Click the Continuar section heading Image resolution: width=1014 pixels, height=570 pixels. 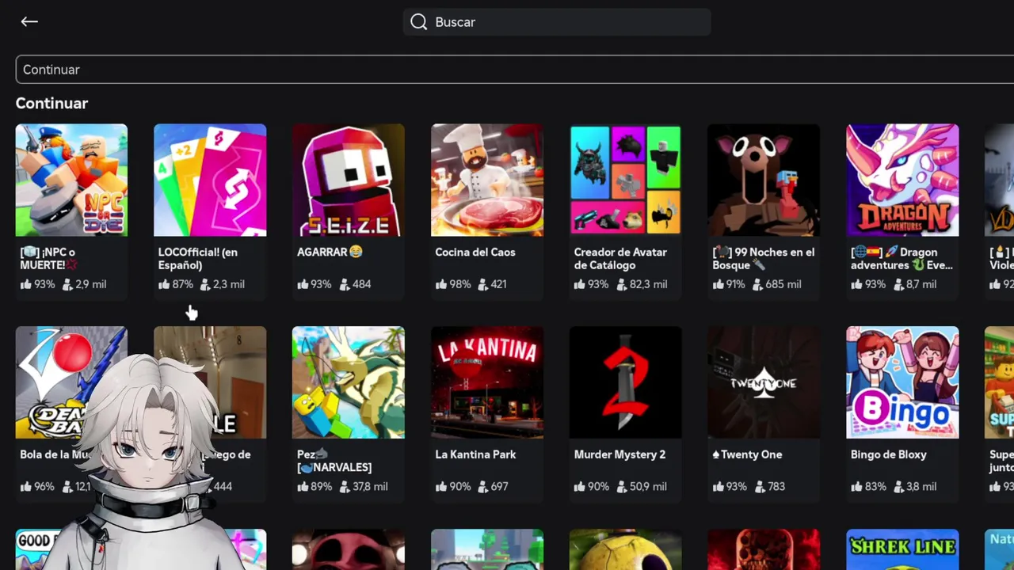[51, 104]
